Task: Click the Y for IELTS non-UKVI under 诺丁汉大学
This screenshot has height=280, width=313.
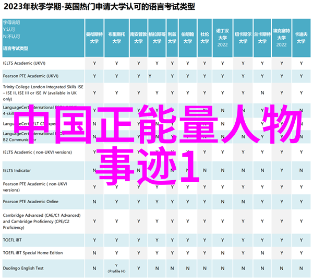Action: click(x=222, y=153)
